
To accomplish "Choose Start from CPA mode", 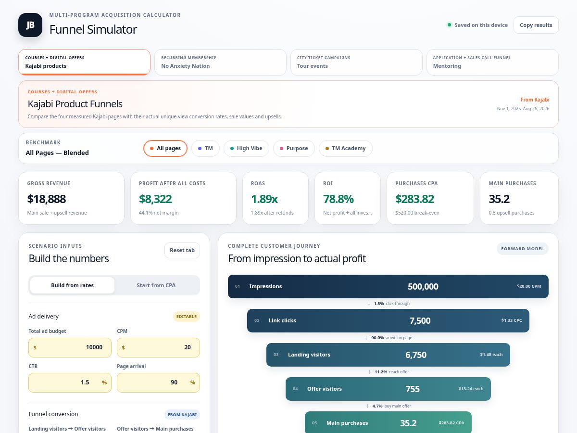I will (x=156, y=285).
